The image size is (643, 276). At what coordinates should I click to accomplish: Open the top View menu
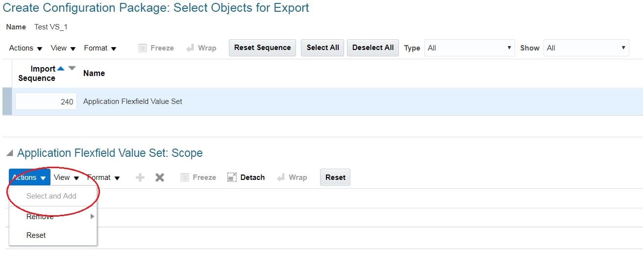[x=63, y=48]
